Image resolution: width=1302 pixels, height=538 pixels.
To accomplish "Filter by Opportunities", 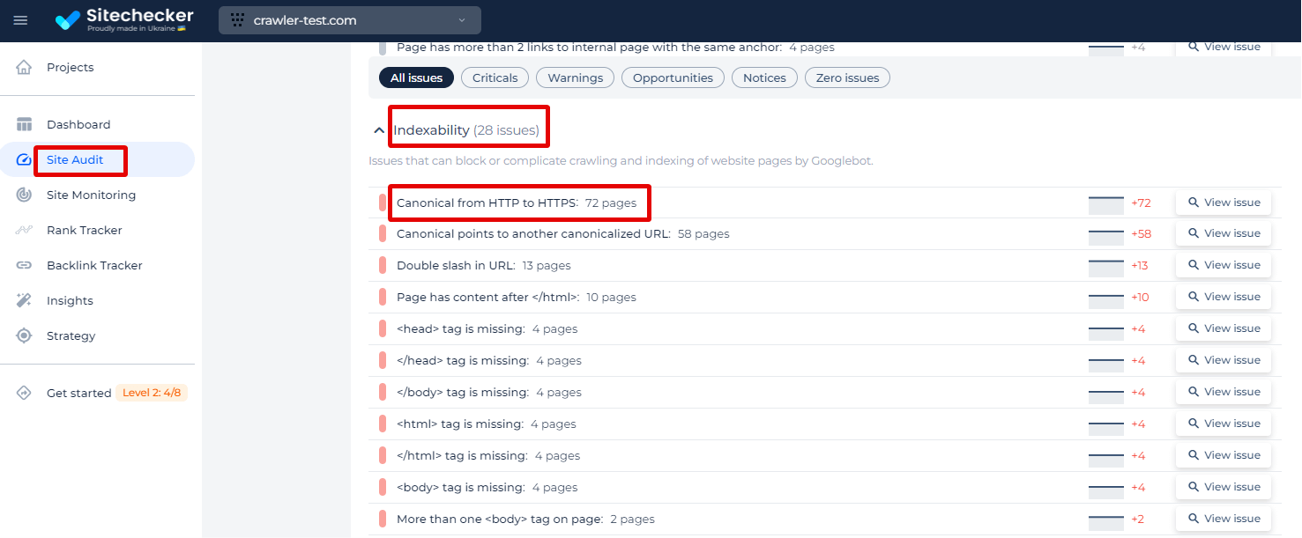I will tap(673, 77).
